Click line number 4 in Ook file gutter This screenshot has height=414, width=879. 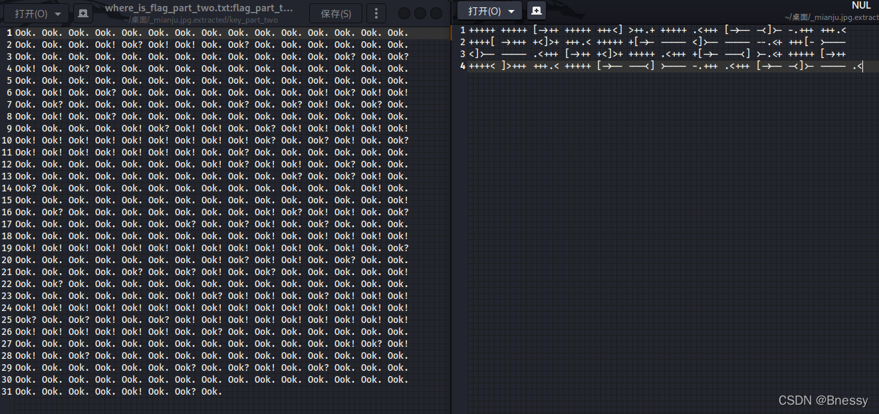point(9,68)
